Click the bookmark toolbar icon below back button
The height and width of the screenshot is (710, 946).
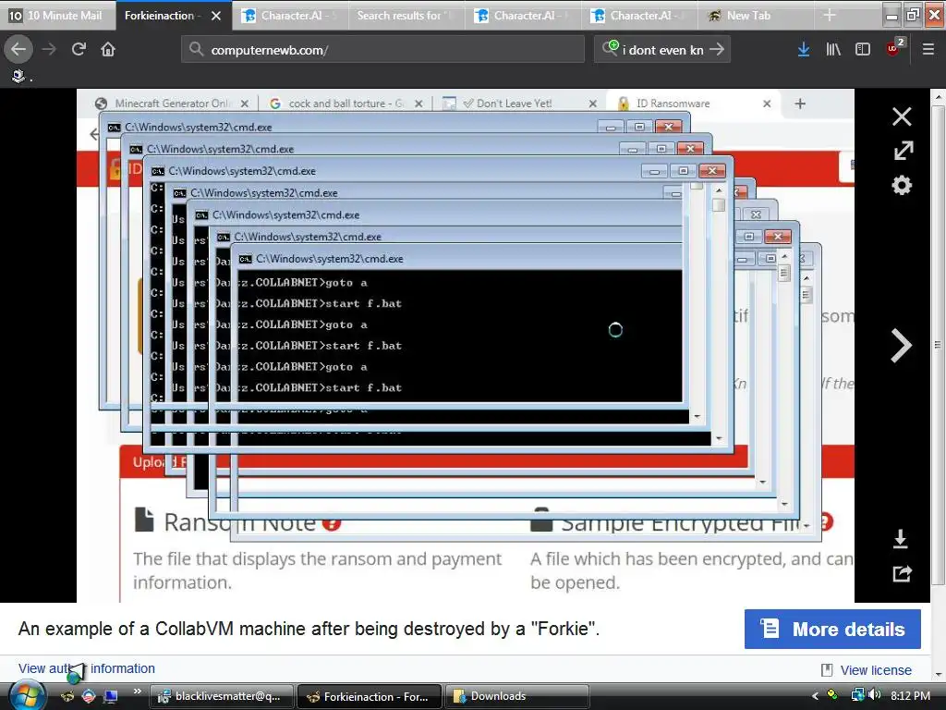pyautogui.click(x=18, y=76)
